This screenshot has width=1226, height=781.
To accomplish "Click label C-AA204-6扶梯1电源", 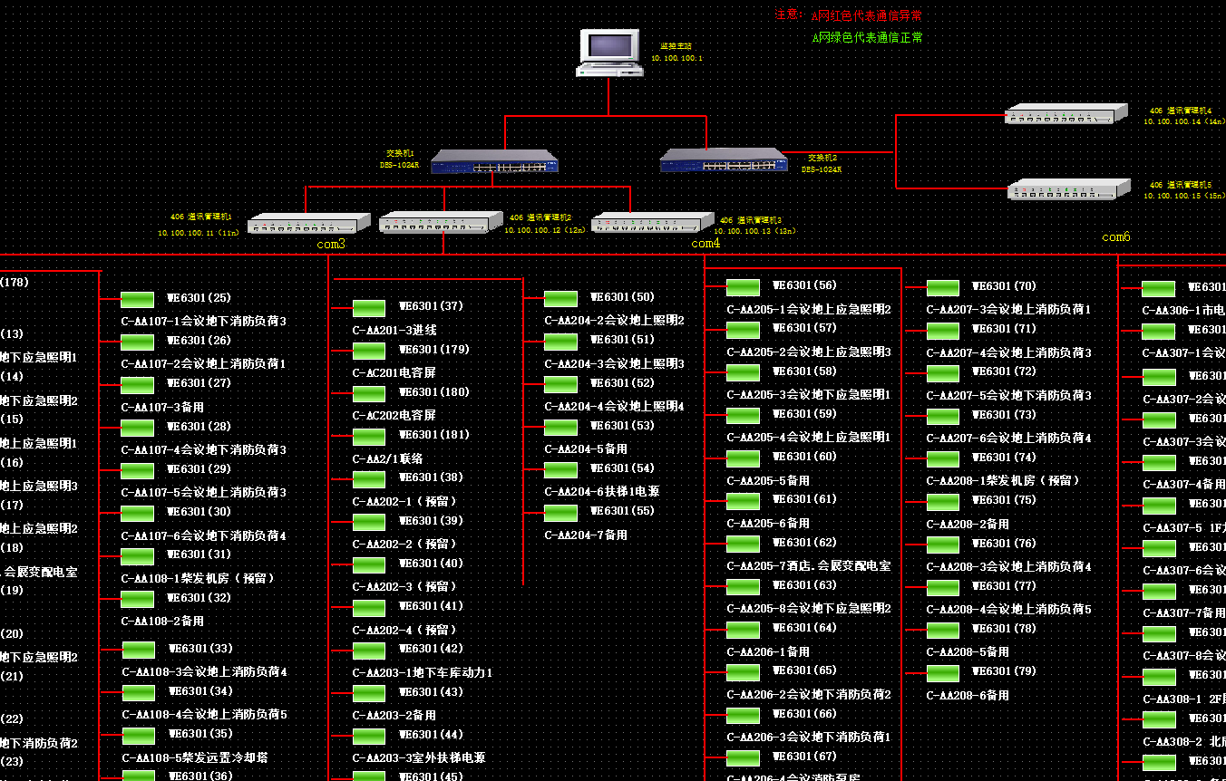I will pyautogui.click(x=601, y=491).
